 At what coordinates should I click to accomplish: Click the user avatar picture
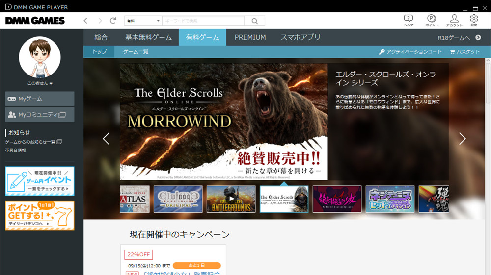[40, 57]
